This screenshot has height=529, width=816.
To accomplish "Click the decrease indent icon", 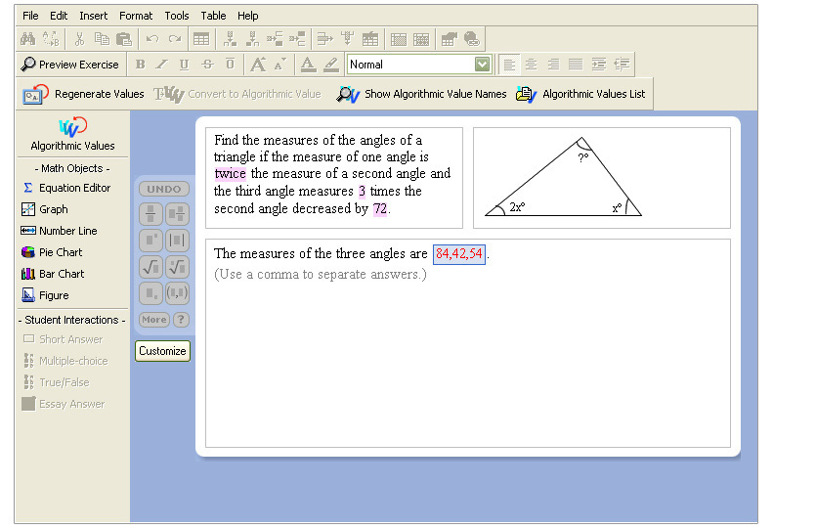I will click(x=622, y=64).
